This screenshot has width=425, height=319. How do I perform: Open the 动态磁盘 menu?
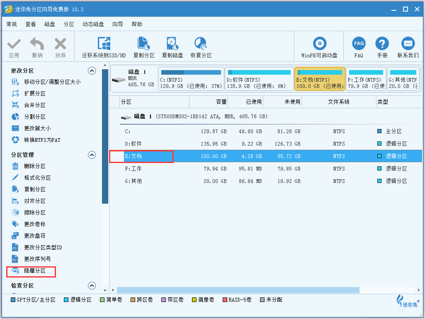[x=93, y=24]
